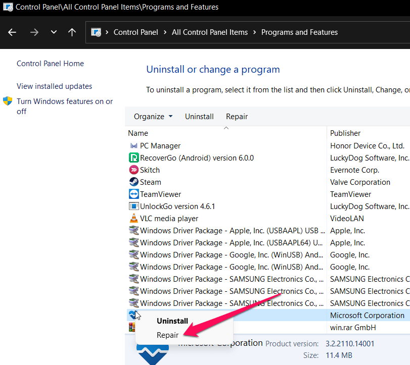Screen dimensions: 410x365
Task: Select the Skitch entry
Action: [x=150, y=170]
